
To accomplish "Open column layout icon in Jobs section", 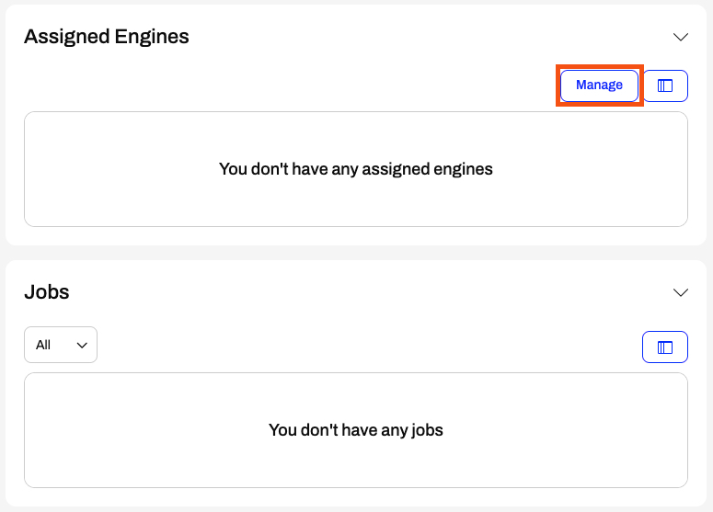I will (x=665, y=347).
